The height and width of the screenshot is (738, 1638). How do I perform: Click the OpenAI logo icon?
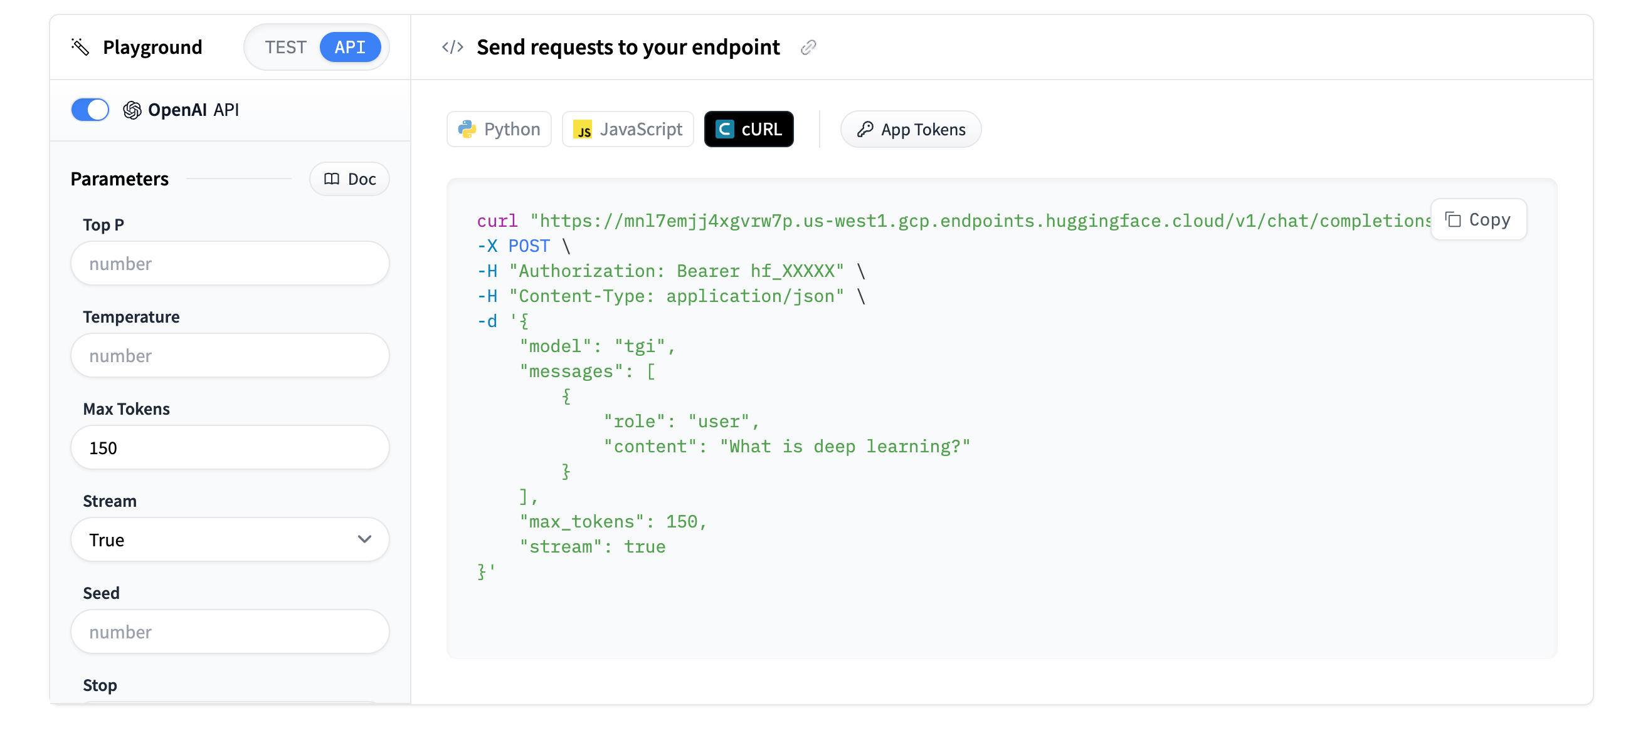point(132,110)
